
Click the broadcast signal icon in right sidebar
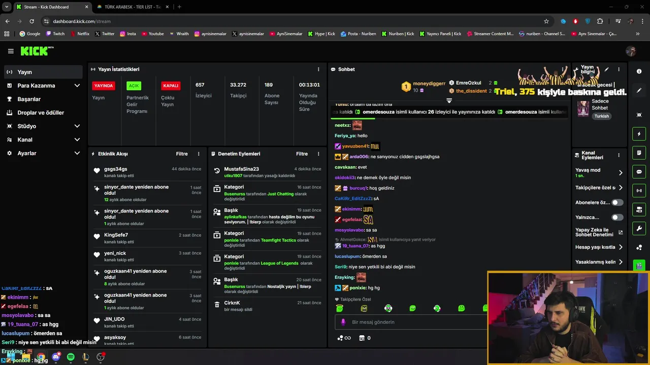639,191
